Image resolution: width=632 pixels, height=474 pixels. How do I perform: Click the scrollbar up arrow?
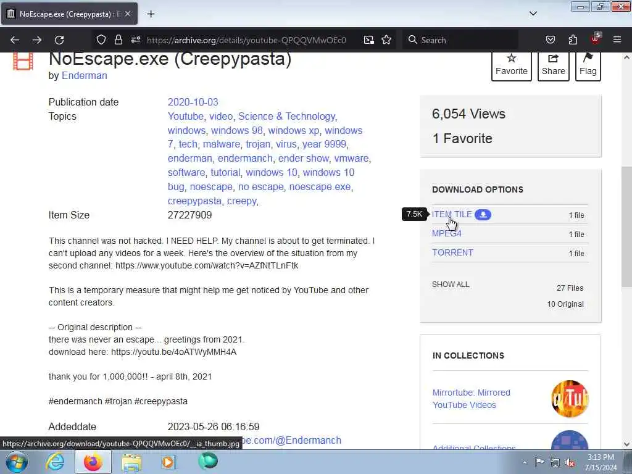pyautogui.click(x=626, y=57)
